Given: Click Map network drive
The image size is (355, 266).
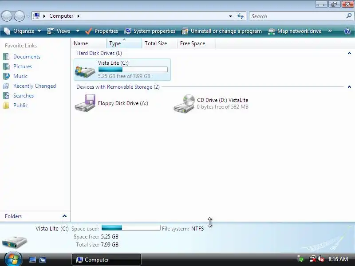Looking at the screenshot, I should tap(295, 31).
